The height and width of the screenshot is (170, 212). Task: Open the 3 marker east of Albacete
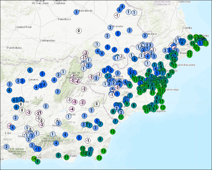(130, 30)
